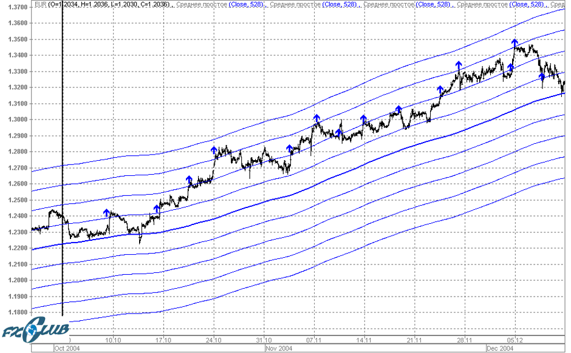Click the 21.11 date on time axis
This screenshot has height=353, width=571.
tap(414, 340)
